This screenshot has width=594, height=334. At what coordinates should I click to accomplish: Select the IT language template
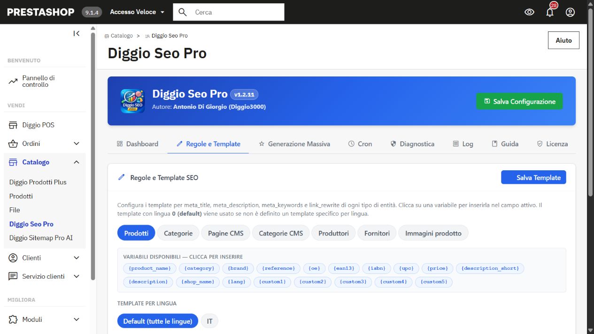click(209, 321)
